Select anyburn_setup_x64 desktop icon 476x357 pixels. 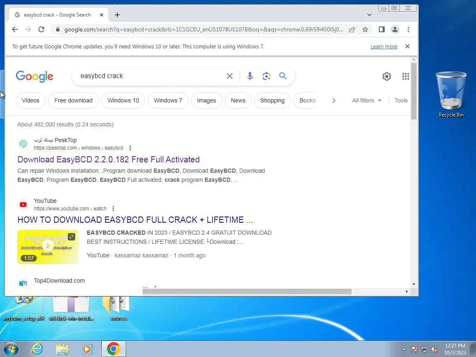click(x=24, y=308)
